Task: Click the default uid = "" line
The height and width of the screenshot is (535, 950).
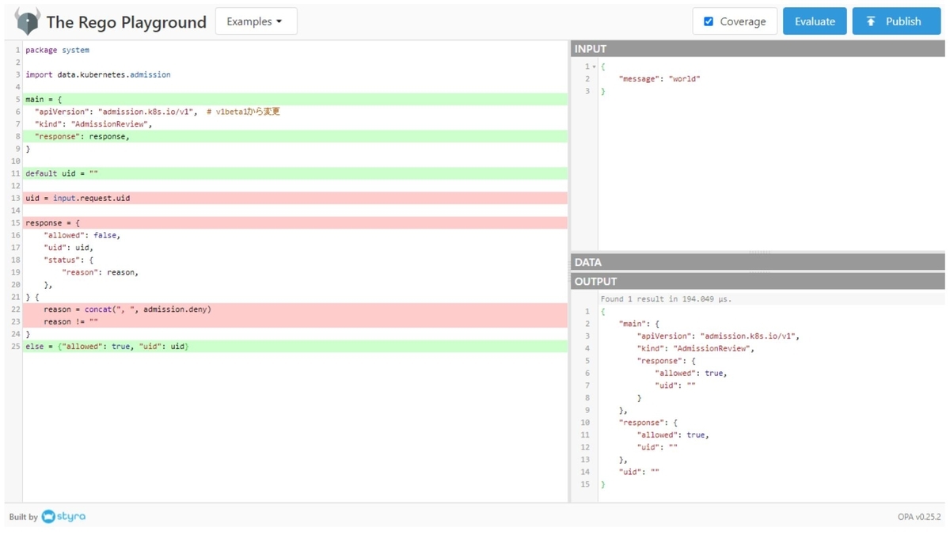Action: [x=295, y=173]
